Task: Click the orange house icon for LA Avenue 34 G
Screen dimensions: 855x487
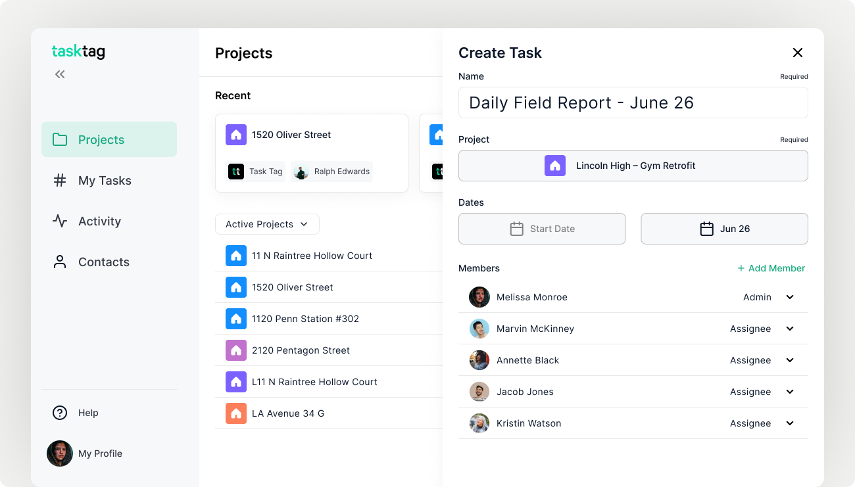Action: click(235, 413)
